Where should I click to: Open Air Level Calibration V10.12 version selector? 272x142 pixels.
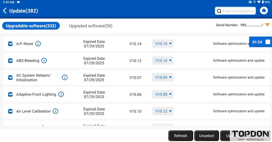(x=163, y=111)
